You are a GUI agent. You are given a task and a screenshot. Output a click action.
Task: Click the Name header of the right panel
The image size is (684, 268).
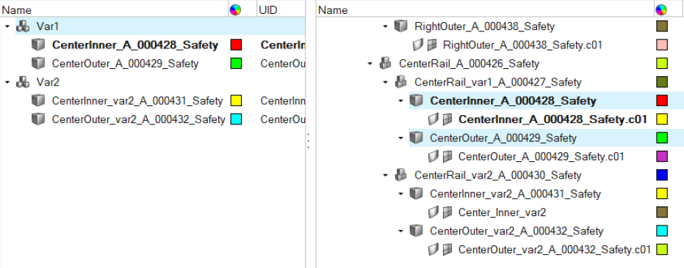334,10
